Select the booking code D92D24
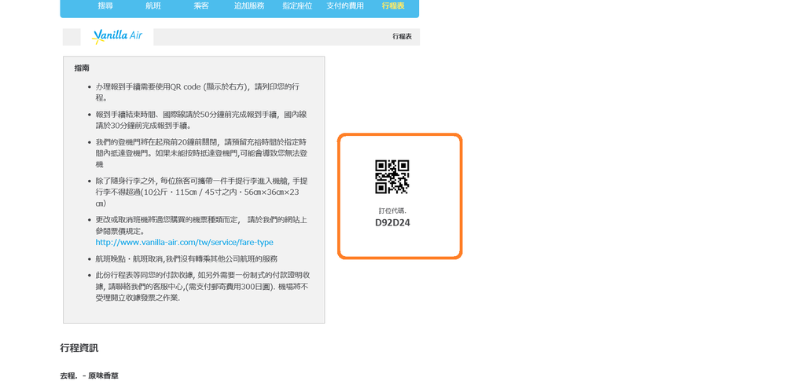This screenshot has width=805, height=381. (x=393, y=223)
